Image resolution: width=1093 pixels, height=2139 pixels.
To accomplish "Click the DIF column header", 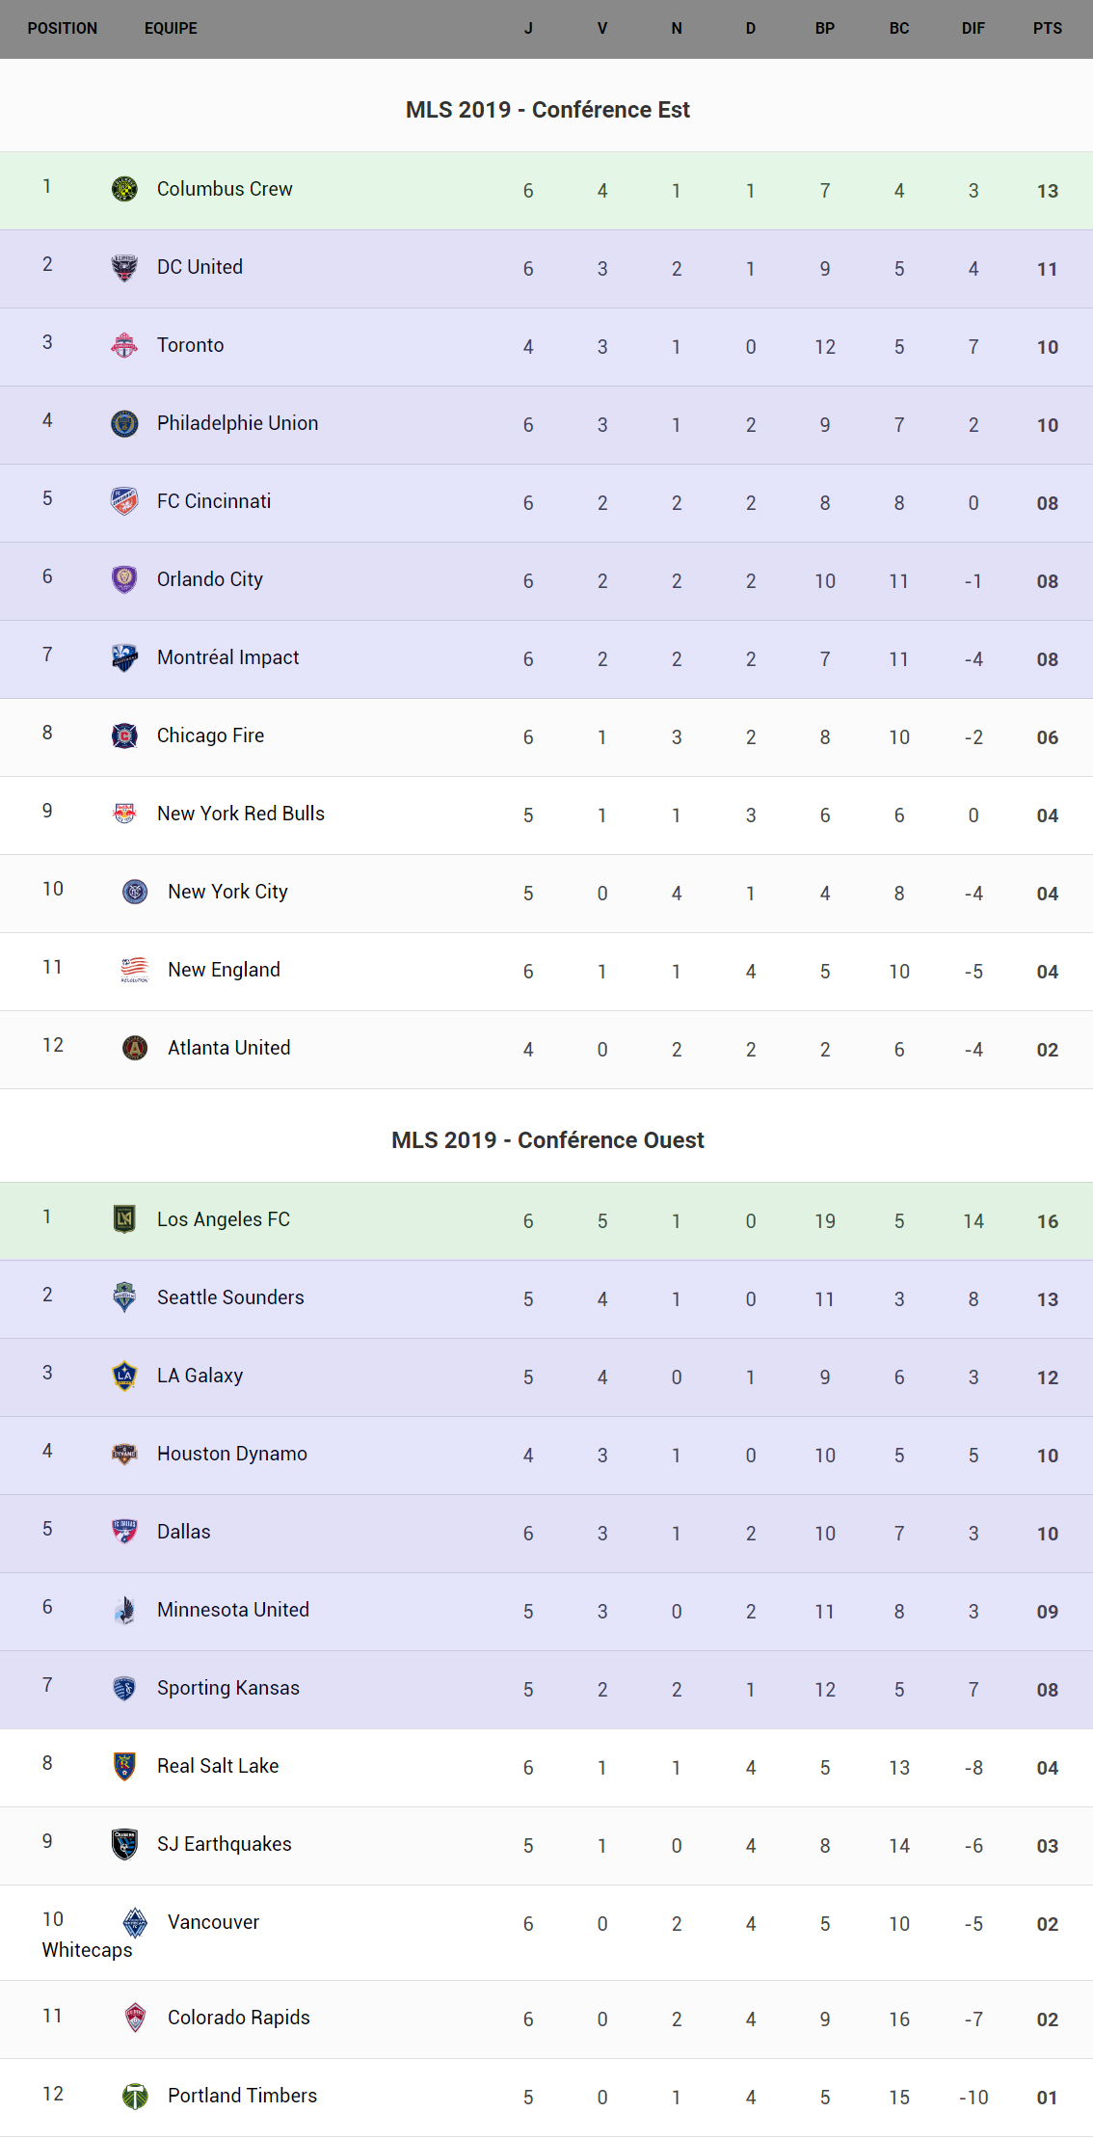I will coord(973,29).
